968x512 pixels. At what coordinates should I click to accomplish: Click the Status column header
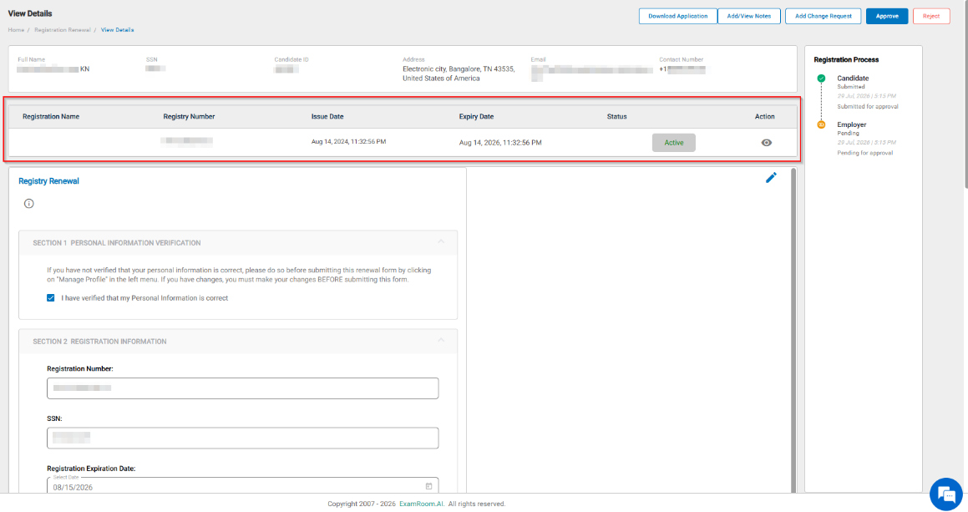coord(616,117)
